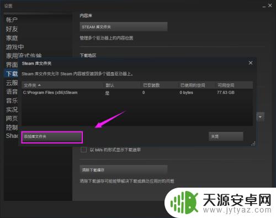Image resolution: width=276 pixels, height=218 pixels.
Task: Open the dropdown arrow behind the dialog
Action: [260, 117]
